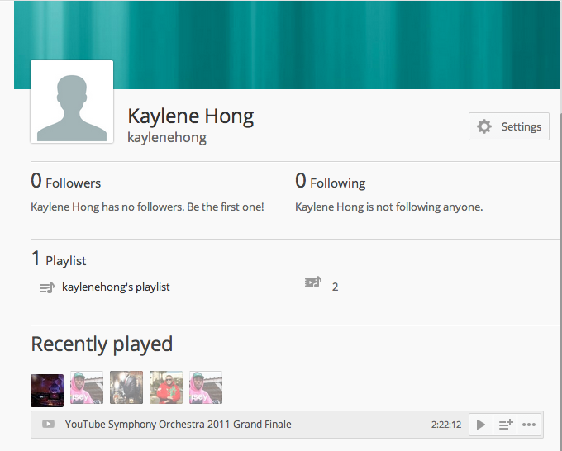Select the second recently played thumbnail with pink hoodie
Viewport: 562px width, 451px height.
coord(87,387)
